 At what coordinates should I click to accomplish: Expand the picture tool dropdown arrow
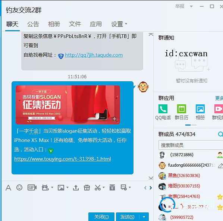click(x=67, y=187)
